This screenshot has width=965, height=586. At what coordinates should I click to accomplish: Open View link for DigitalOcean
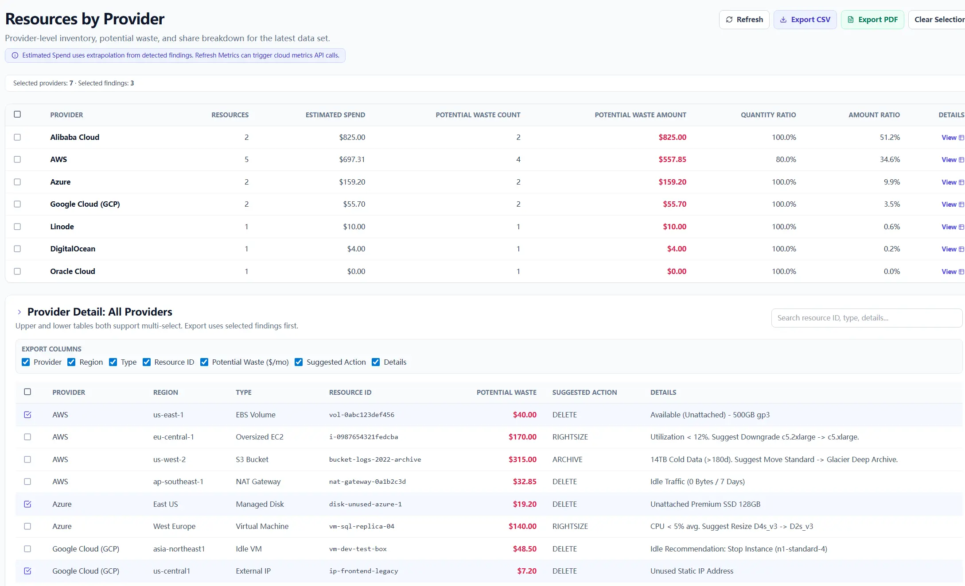tap(952, 249)
